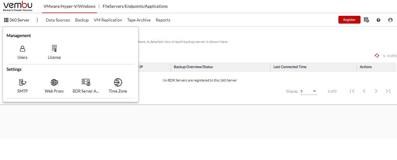Expand the Display rows dropdown
The width and height of the screenshot is (397, 160).
[309, 91]
